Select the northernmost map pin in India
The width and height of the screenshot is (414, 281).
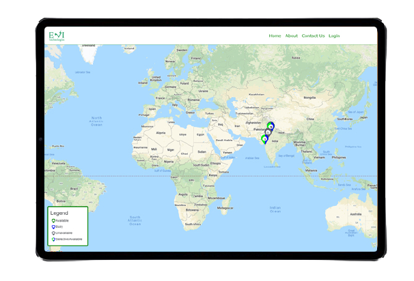click(271, 125)
